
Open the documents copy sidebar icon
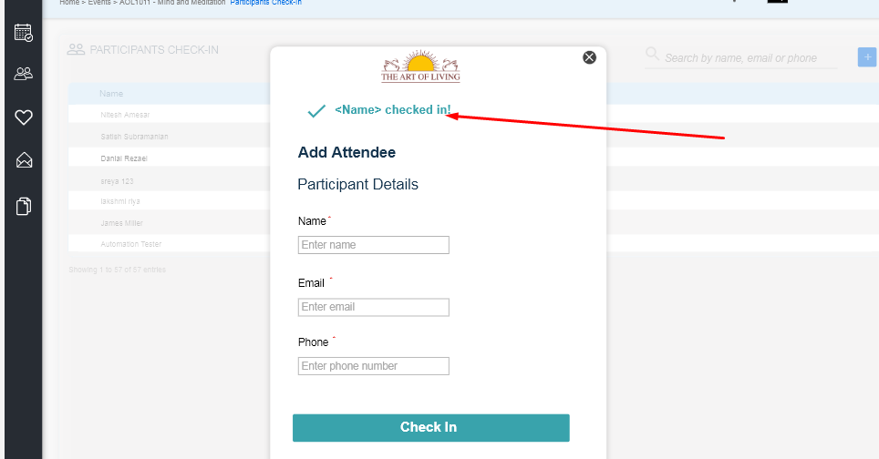click(x=24, y=206)
